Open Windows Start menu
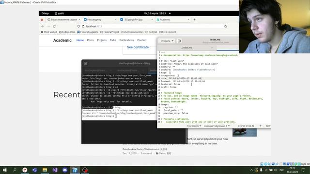 tap(5, 170)
